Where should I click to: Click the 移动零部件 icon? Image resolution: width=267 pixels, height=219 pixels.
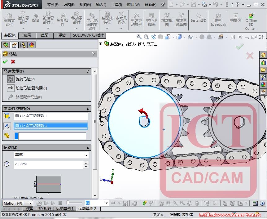[77, 18]
